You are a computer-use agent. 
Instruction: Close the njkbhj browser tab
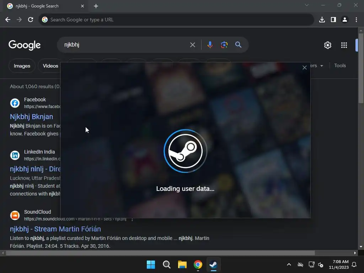click(x=82, y=6)
